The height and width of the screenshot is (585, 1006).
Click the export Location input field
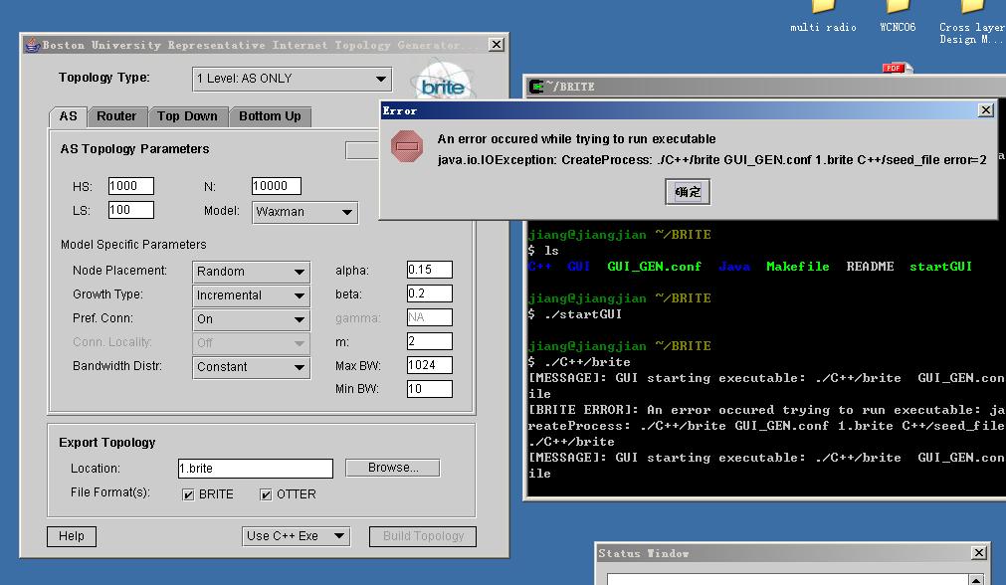256,469
